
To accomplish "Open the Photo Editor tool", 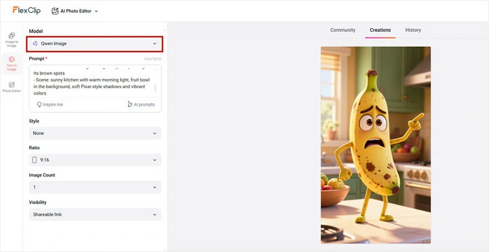I will 11,87.
